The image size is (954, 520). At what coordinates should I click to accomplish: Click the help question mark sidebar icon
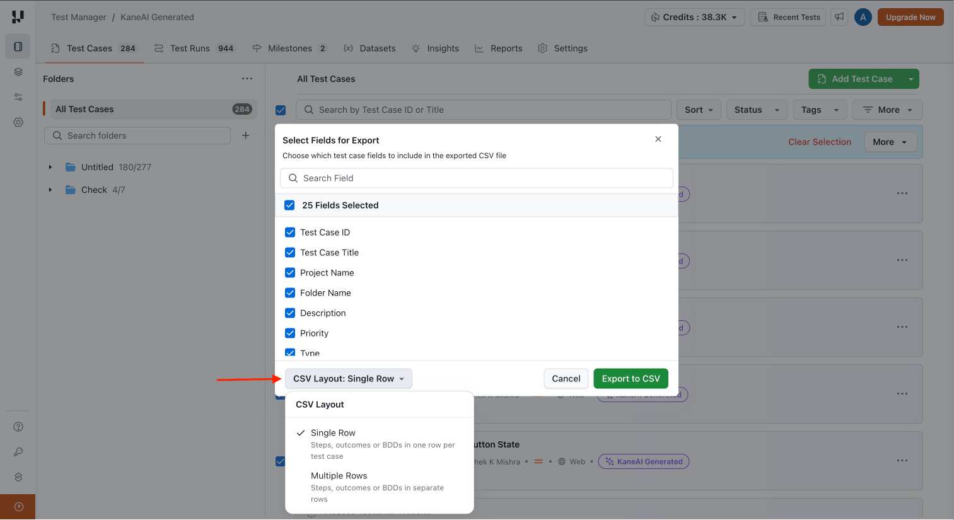point(18,427)
